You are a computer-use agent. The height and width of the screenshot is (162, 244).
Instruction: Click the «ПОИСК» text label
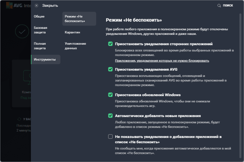point(228,6)
